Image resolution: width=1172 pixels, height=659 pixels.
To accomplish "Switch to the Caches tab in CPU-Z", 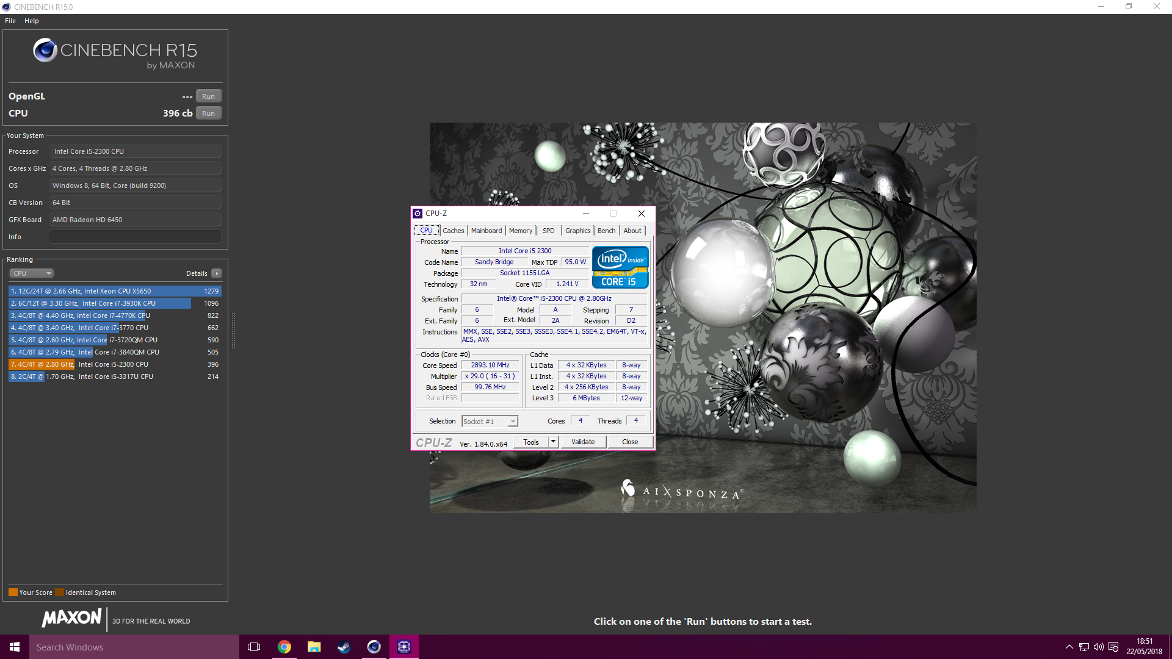I will pyautogui.click(x=454, y=231).
